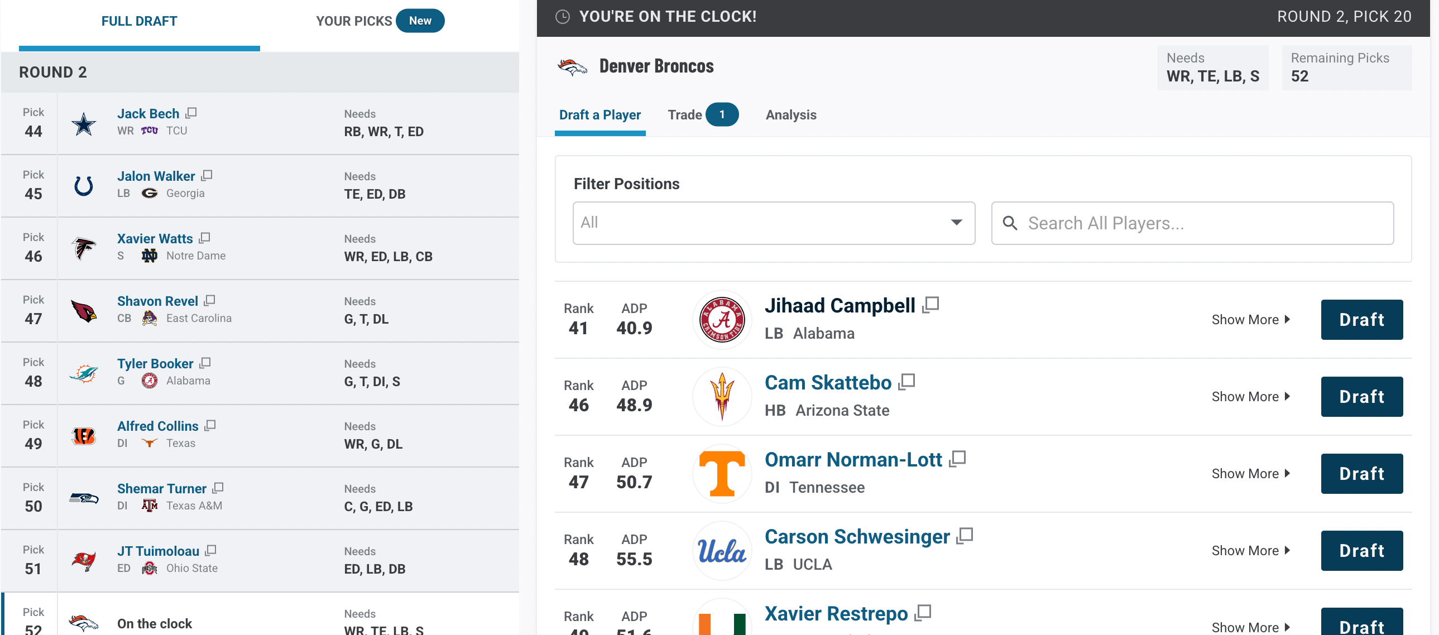Click the UCLA logo thumbnail
The width and height of the screenshot is (1439, 635).
(722, 551)
